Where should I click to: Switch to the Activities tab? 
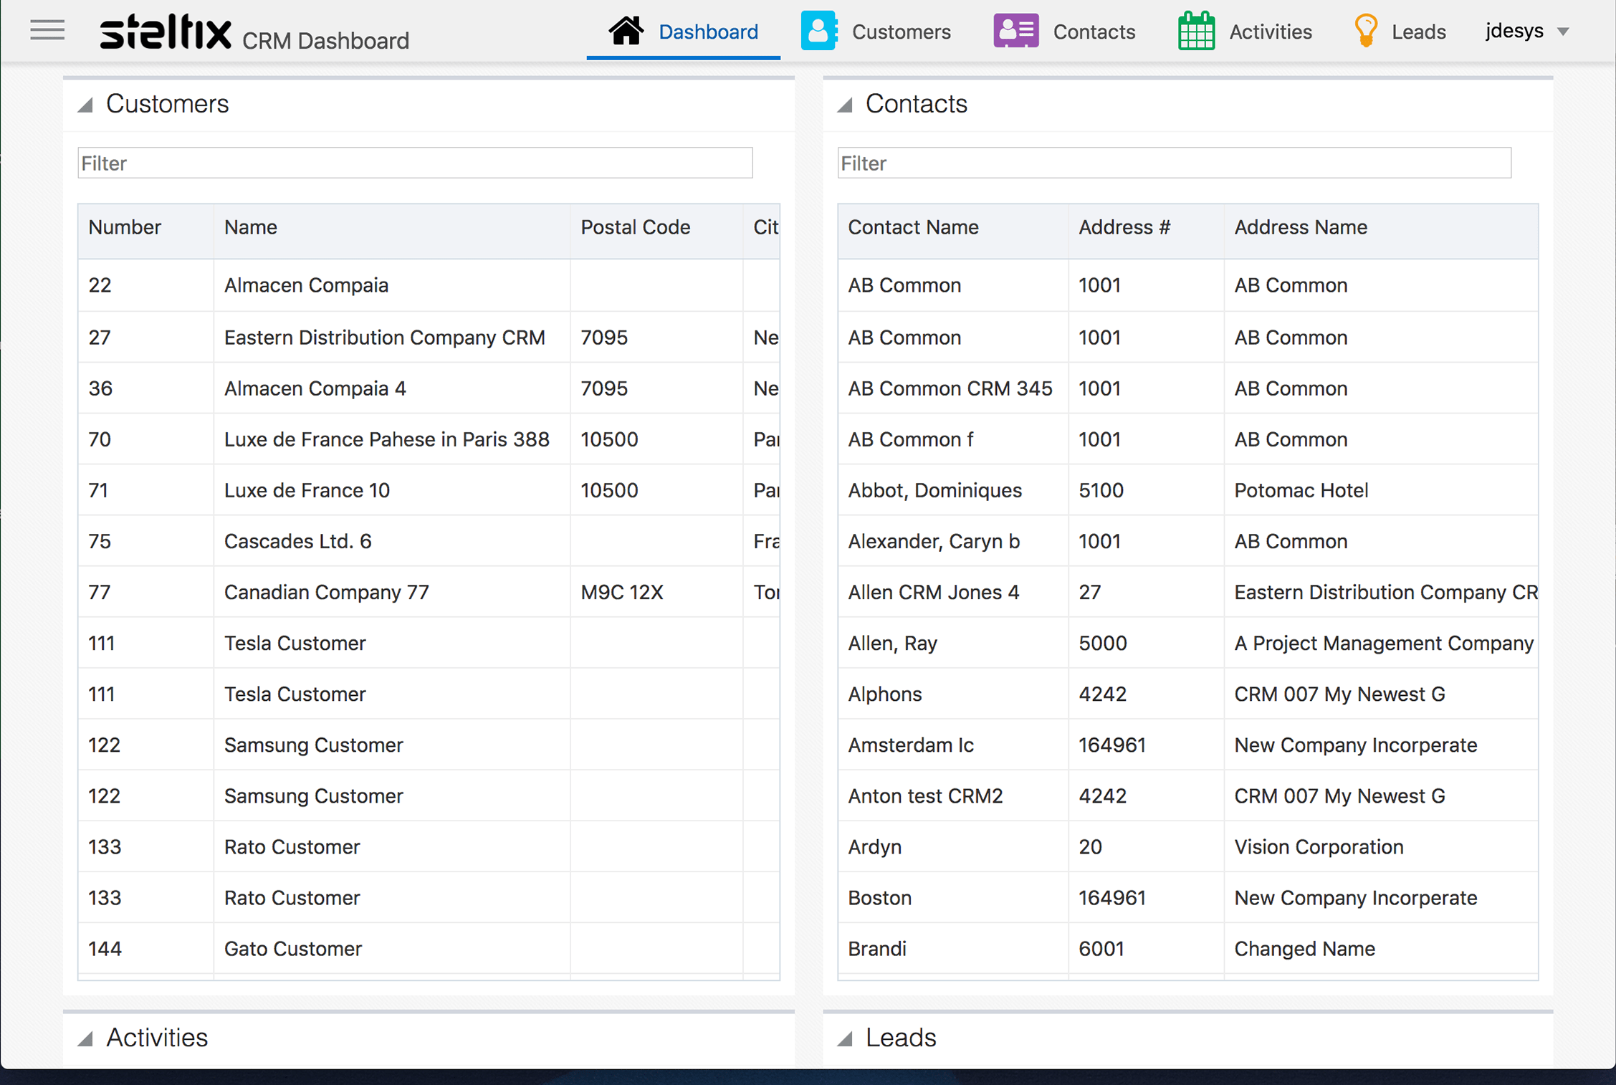click(x=1270, y=32)
